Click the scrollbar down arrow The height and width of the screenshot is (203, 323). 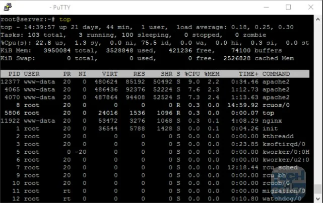(x=318, y=198)
